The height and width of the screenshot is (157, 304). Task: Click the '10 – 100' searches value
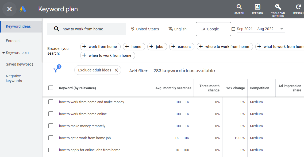coord(182,150)
